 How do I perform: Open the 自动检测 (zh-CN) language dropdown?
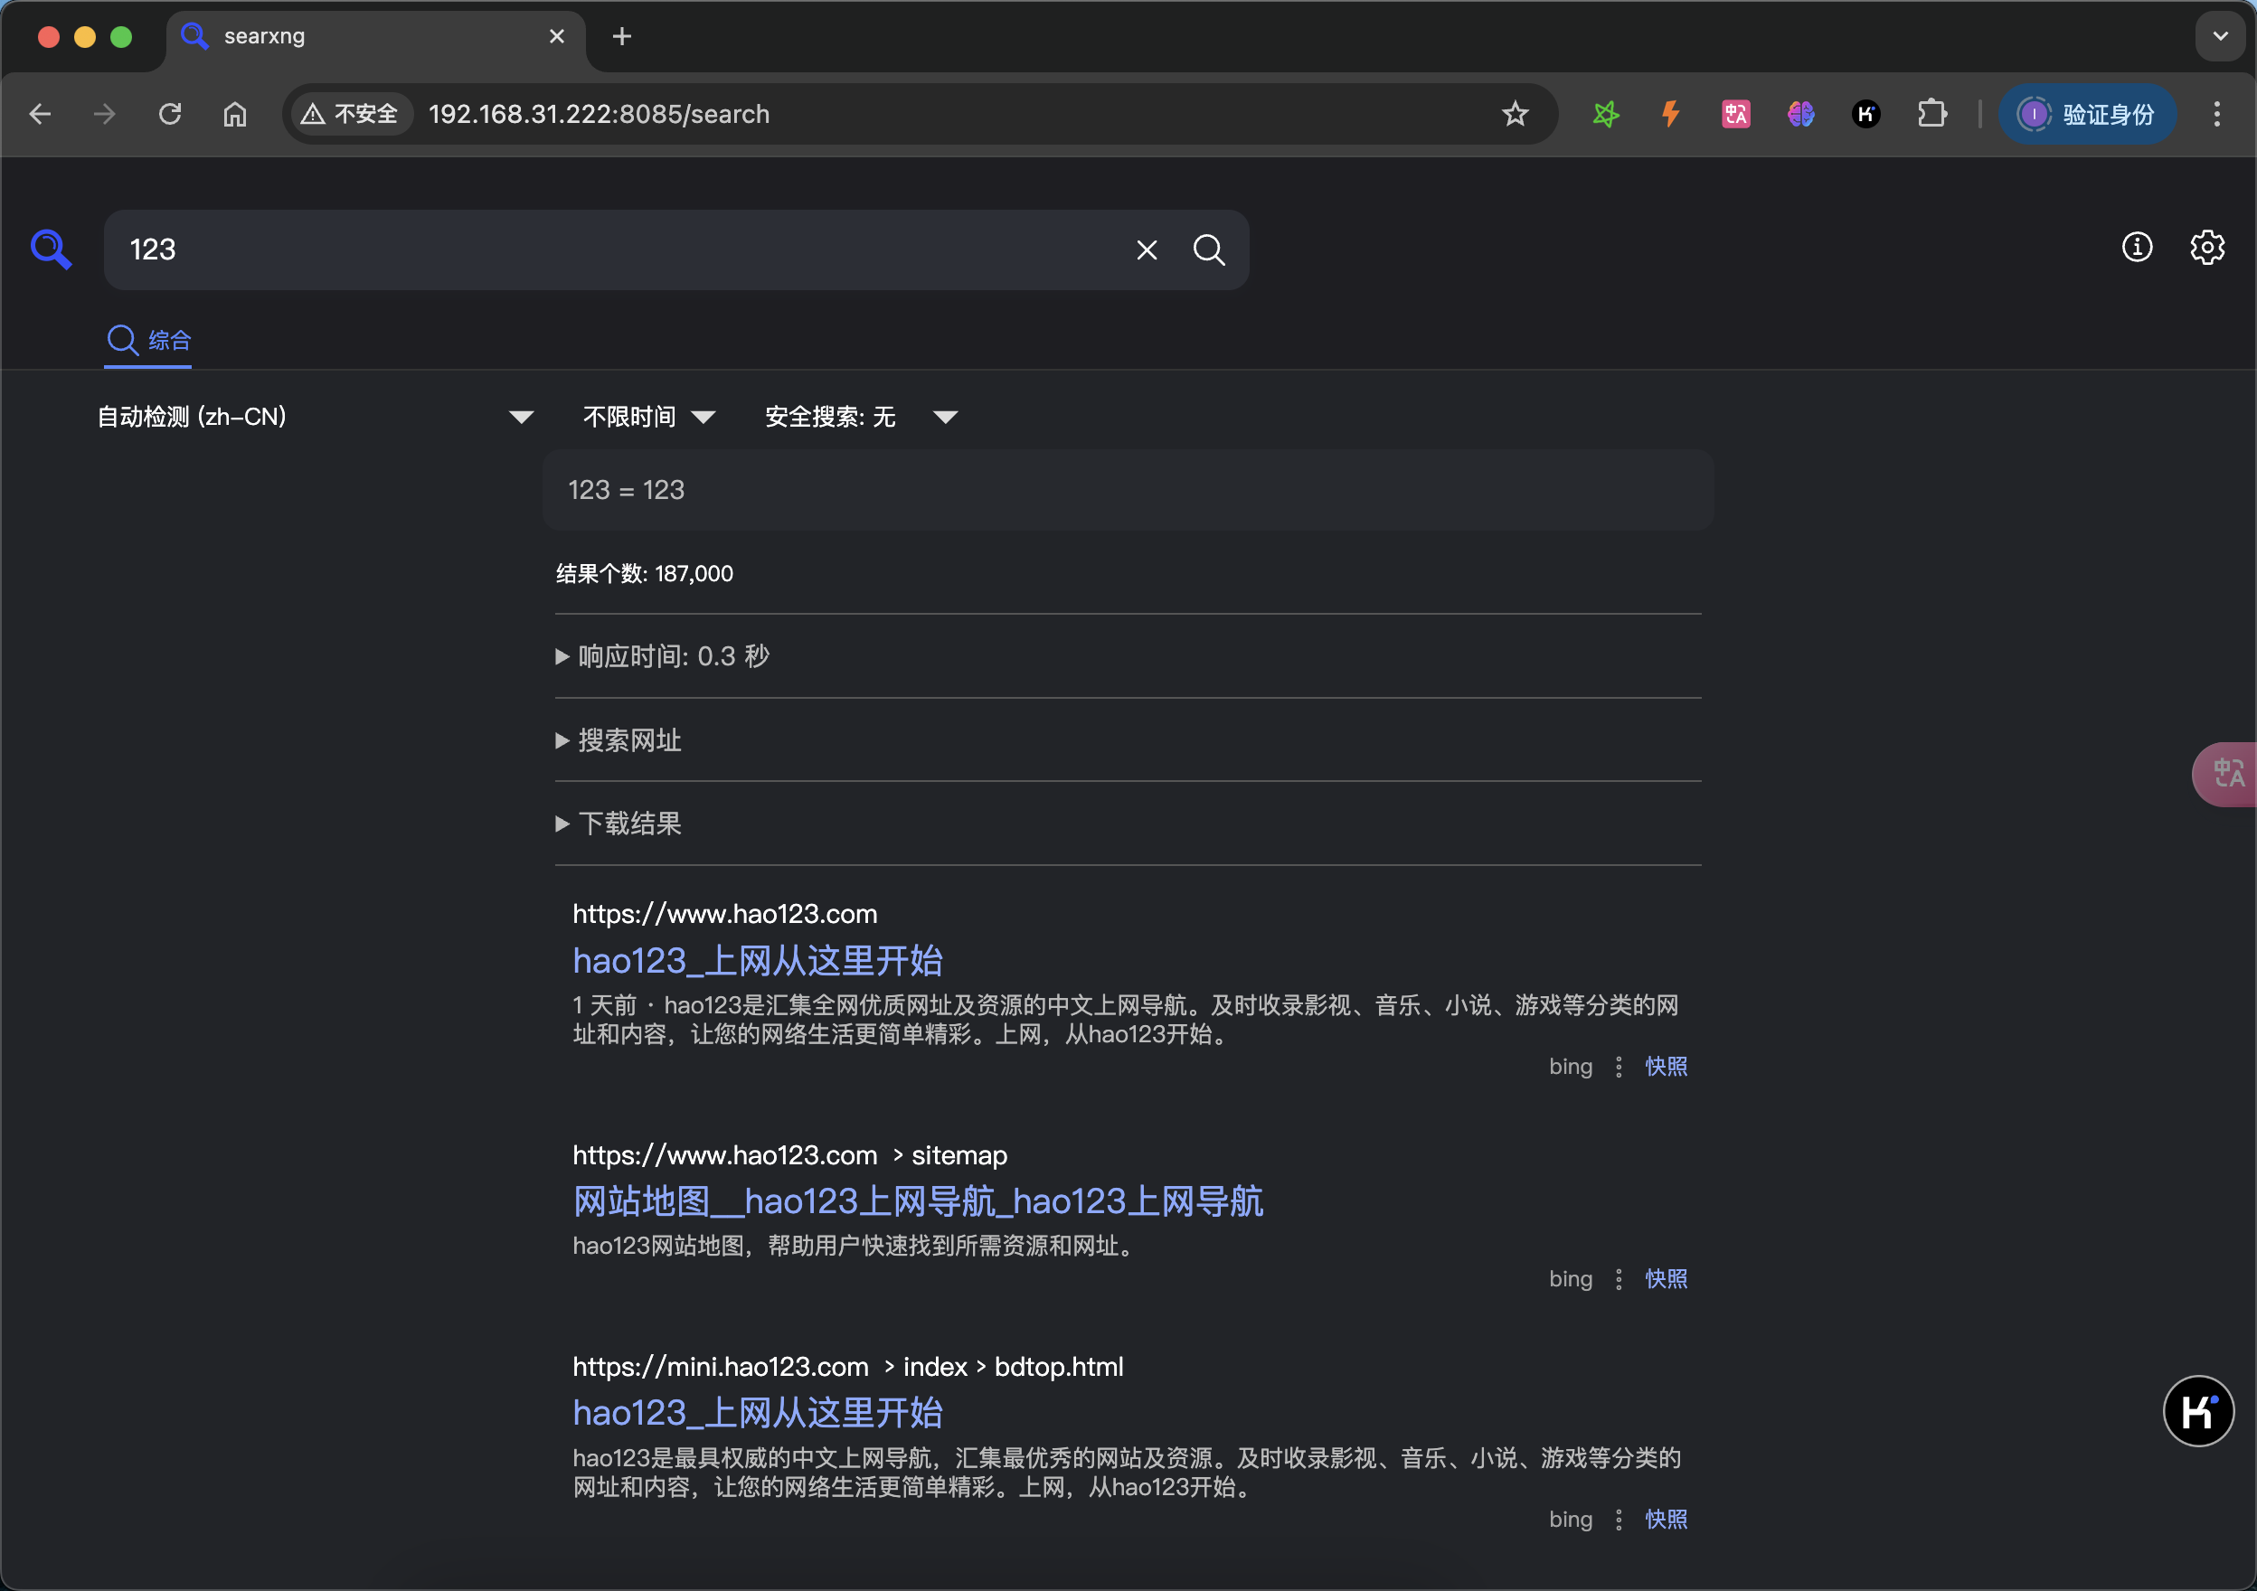click(315, 417)
